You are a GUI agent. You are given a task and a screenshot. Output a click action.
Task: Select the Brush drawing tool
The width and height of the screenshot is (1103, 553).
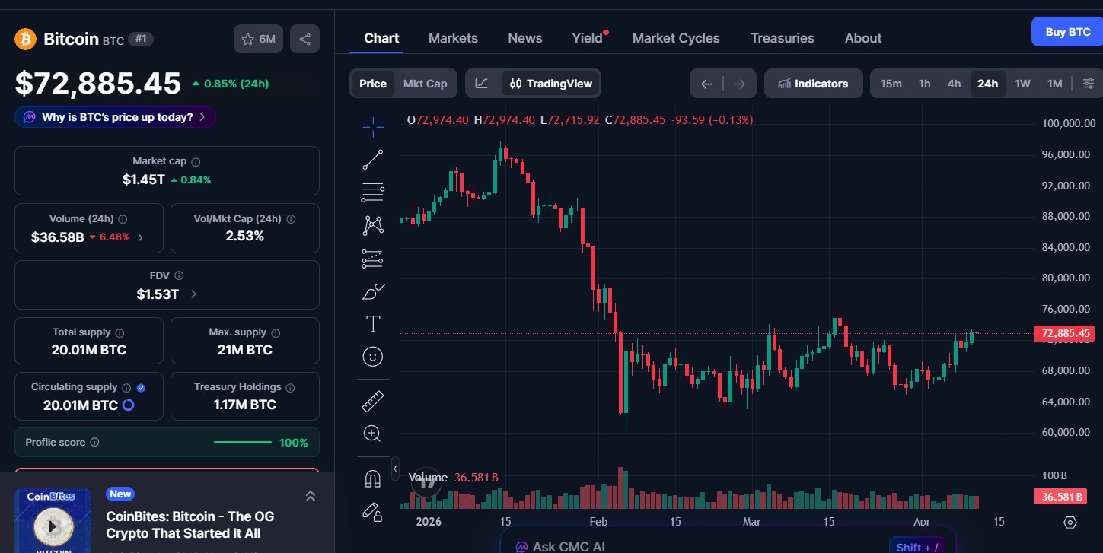[372, 291]
